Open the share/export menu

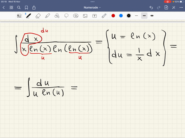[34, 8]
